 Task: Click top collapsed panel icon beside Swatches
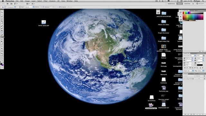coord(181,13)
